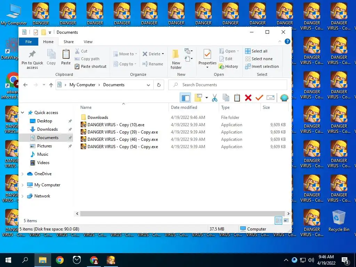The image size is (356, 267).
Task: Click Select all in ribbon
Action: click(x=256, y=51)
